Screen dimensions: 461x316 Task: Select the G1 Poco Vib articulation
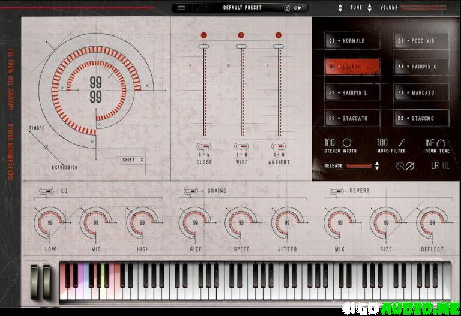pyautogui.click(x=421, y=41)
